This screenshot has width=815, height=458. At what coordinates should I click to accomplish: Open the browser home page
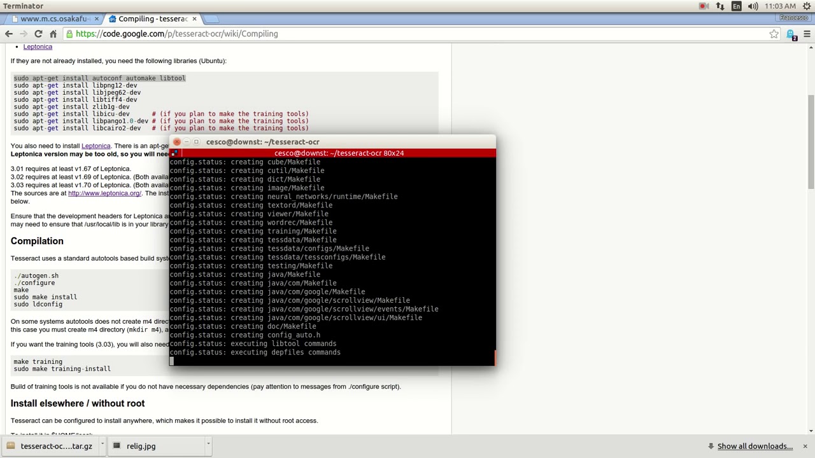coord(53,34)
